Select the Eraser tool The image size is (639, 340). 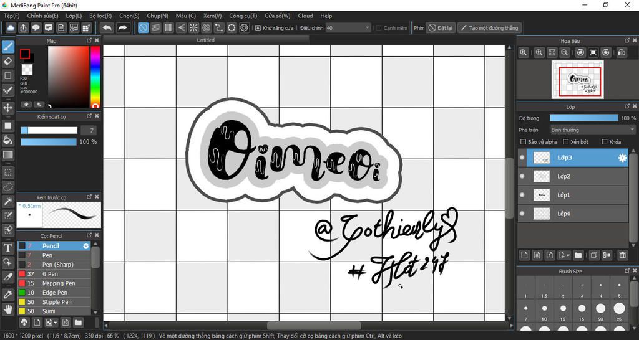click(7, 62)
